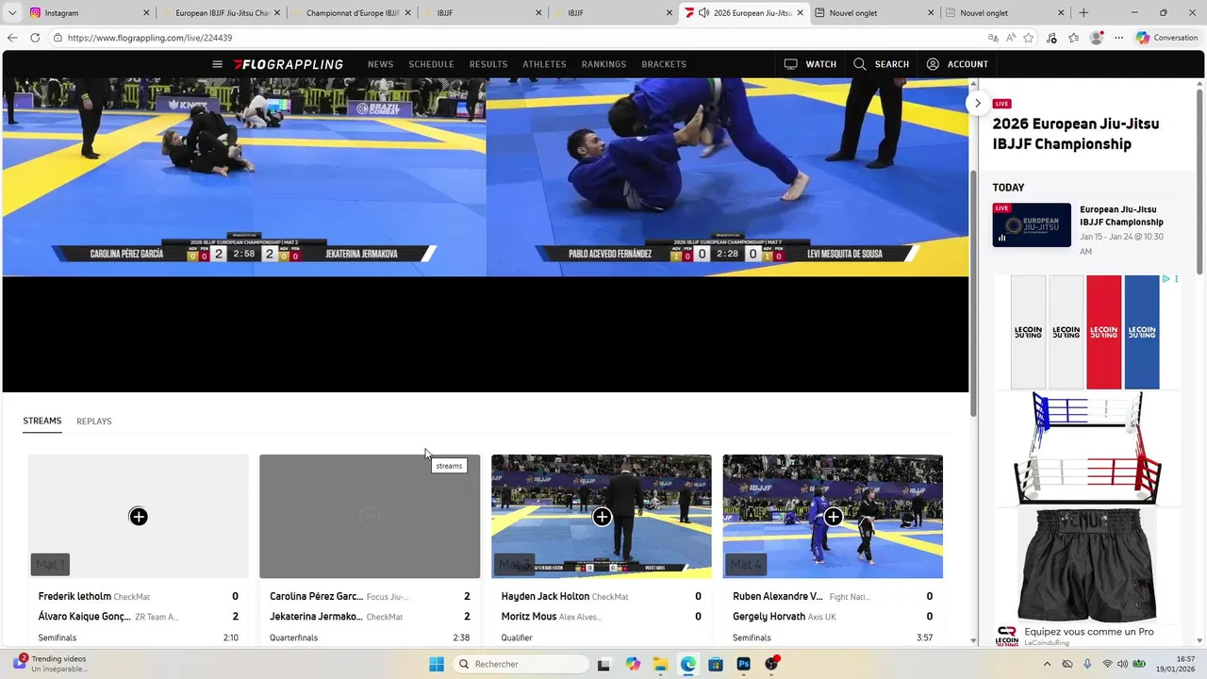Open the Favorites list icon
1207x679 pixels.
1074,38
